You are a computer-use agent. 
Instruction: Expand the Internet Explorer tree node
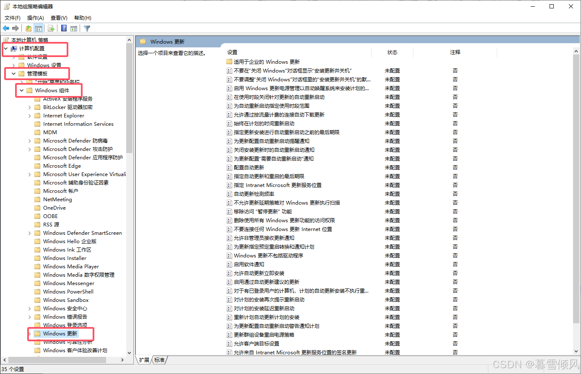(29, 116)
